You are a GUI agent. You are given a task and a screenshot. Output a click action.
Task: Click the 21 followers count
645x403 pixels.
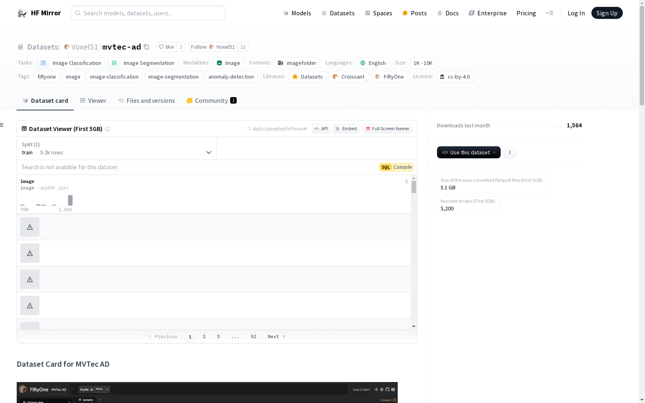click(x=243, y=47)
